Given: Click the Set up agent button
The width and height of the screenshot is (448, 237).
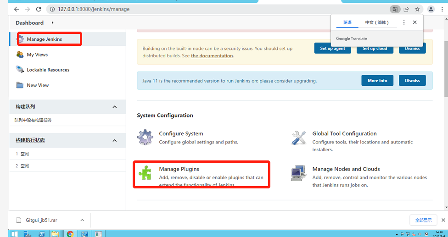Looking at the screenshot, I should pos(333,48).
